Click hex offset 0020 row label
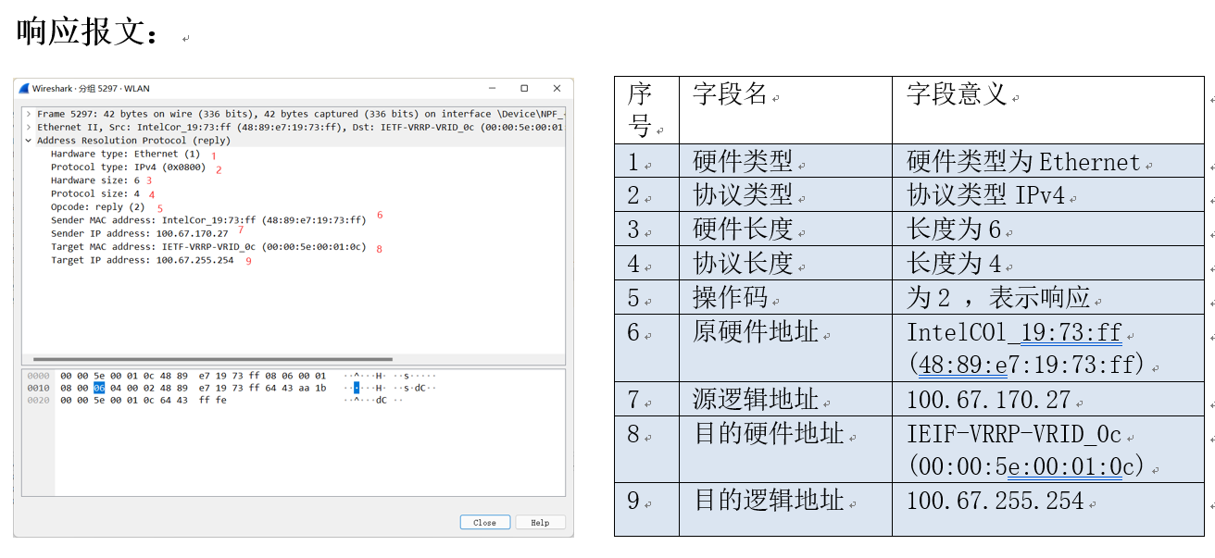 point(38,400)
